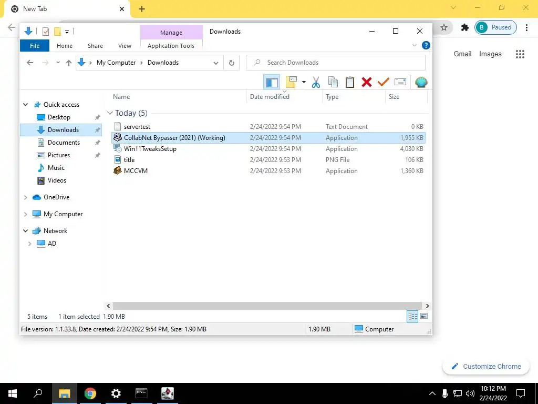
Task: Bookmark this tab with the Chrome star icon
Action: coord(444,27)
